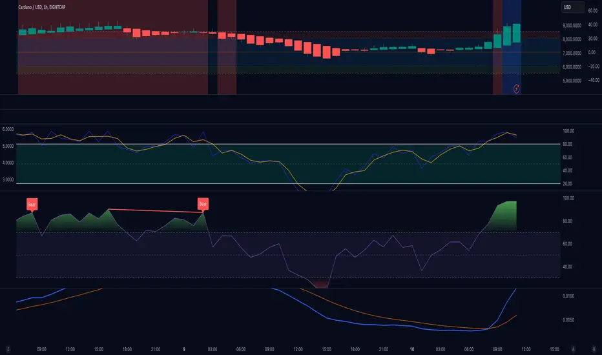This screenshot has width=602, height=355.
Task: Click the 6.0000 left axis label
Action: click(x=8, y=129)
